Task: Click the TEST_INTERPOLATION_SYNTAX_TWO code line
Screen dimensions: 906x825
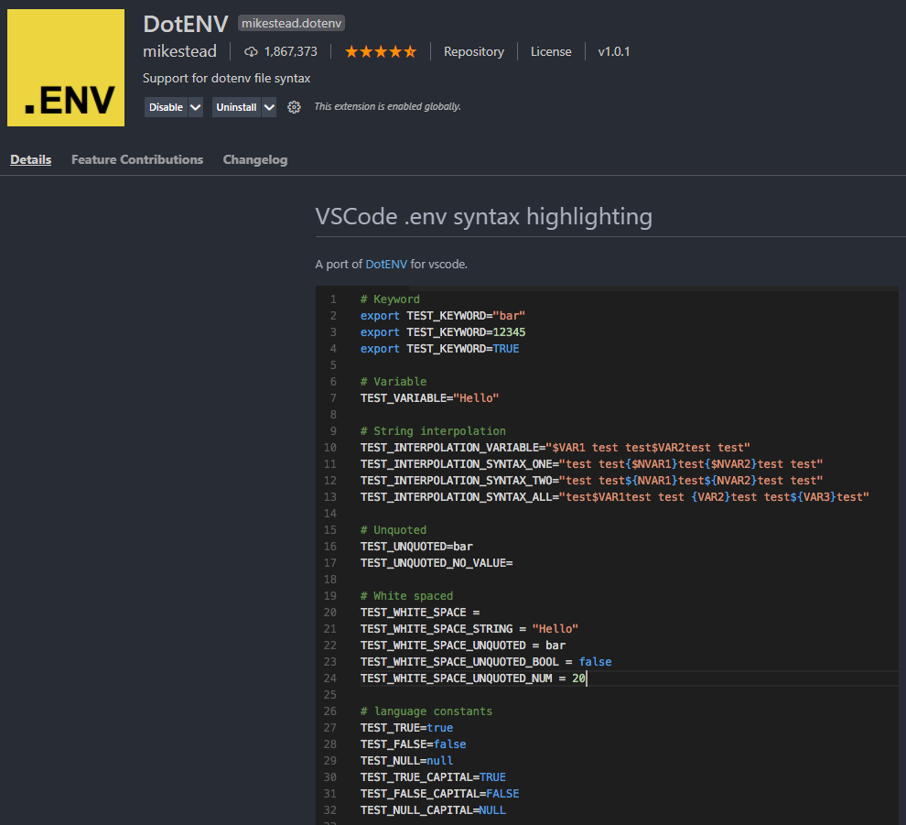Action: (592, 481)
